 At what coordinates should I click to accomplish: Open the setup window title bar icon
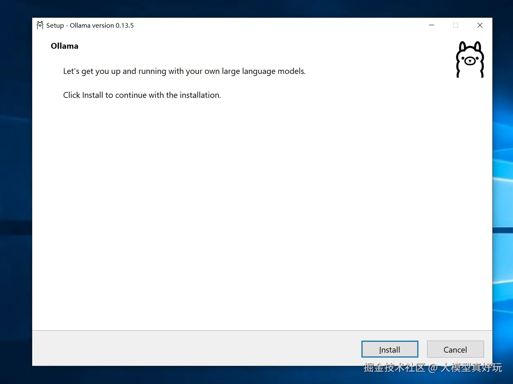pyautogui.click(x=40, y=25)
